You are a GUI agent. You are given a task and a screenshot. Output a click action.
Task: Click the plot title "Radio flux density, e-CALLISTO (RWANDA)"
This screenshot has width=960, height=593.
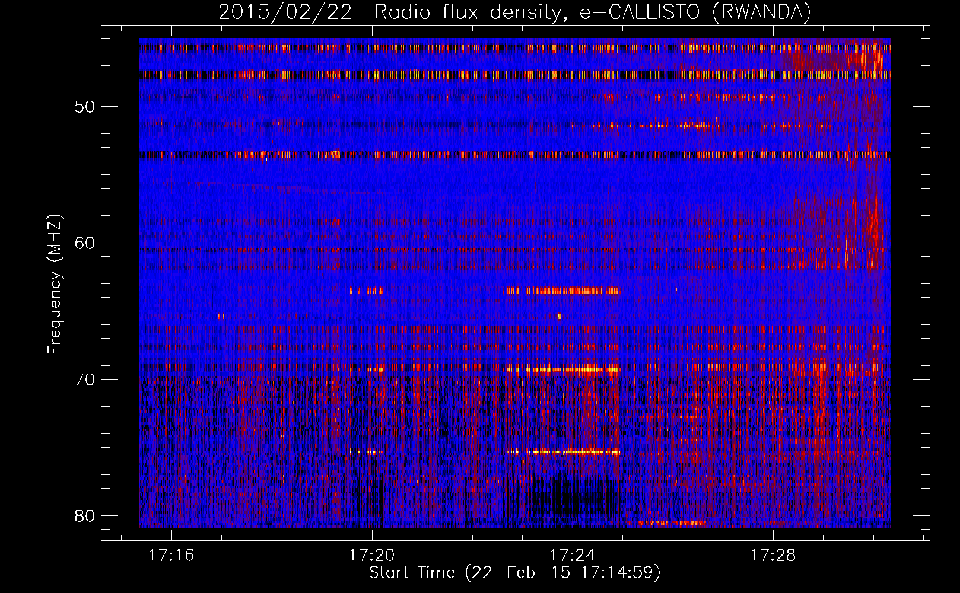[593, 12]
